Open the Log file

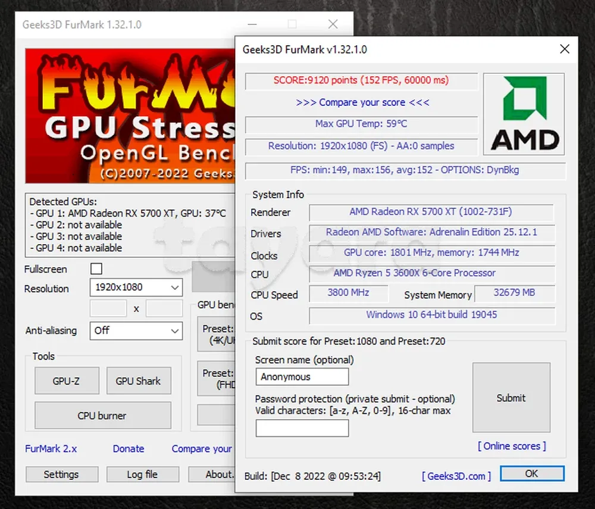[x=143, y=474]
